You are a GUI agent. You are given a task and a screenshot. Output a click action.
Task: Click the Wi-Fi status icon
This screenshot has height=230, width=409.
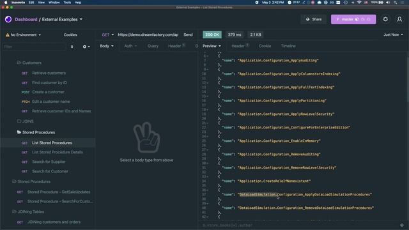coord(359,3)
